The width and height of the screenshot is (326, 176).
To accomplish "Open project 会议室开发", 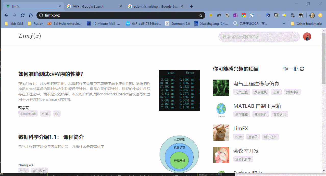I will pos(246,151).
